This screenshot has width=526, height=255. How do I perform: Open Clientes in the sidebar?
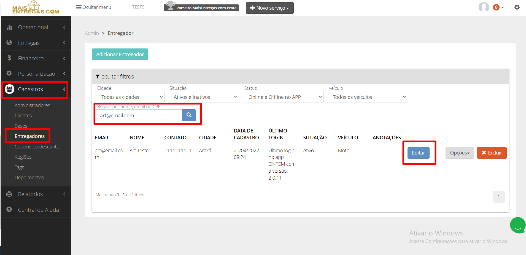tap(23, 115)
